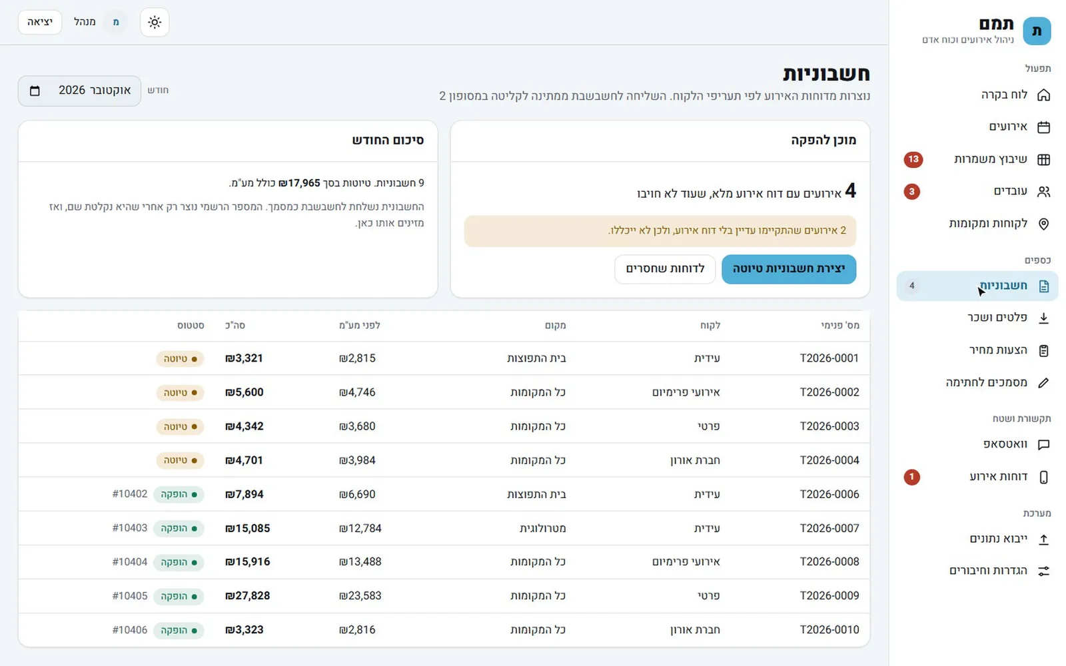The width and height of the screenshot is (1066, 666).
Task: Click the מס' פנימי column header
Action: [x=840, y=326]
